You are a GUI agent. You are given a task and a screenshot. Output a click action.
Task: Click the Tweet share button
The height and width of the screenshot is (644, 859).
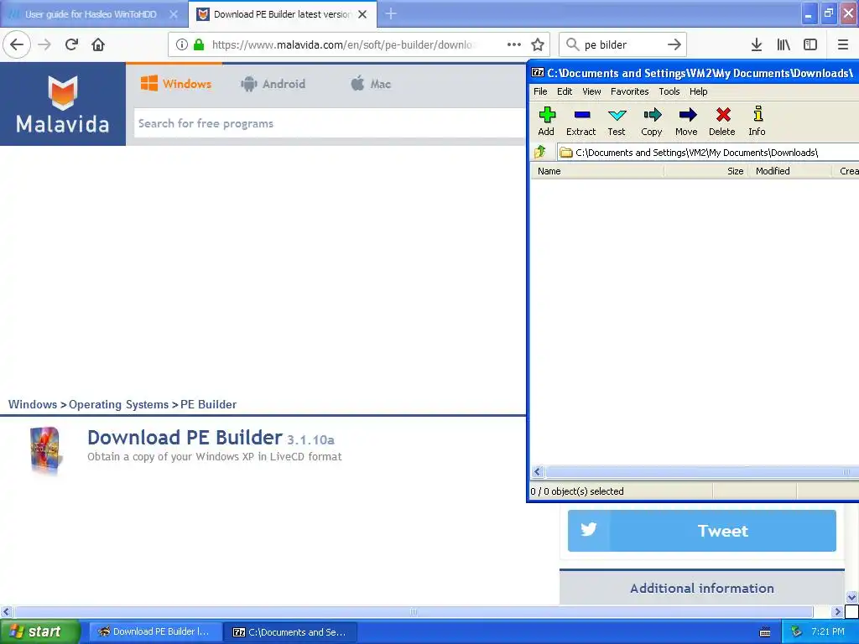click(x=702, y=531)
